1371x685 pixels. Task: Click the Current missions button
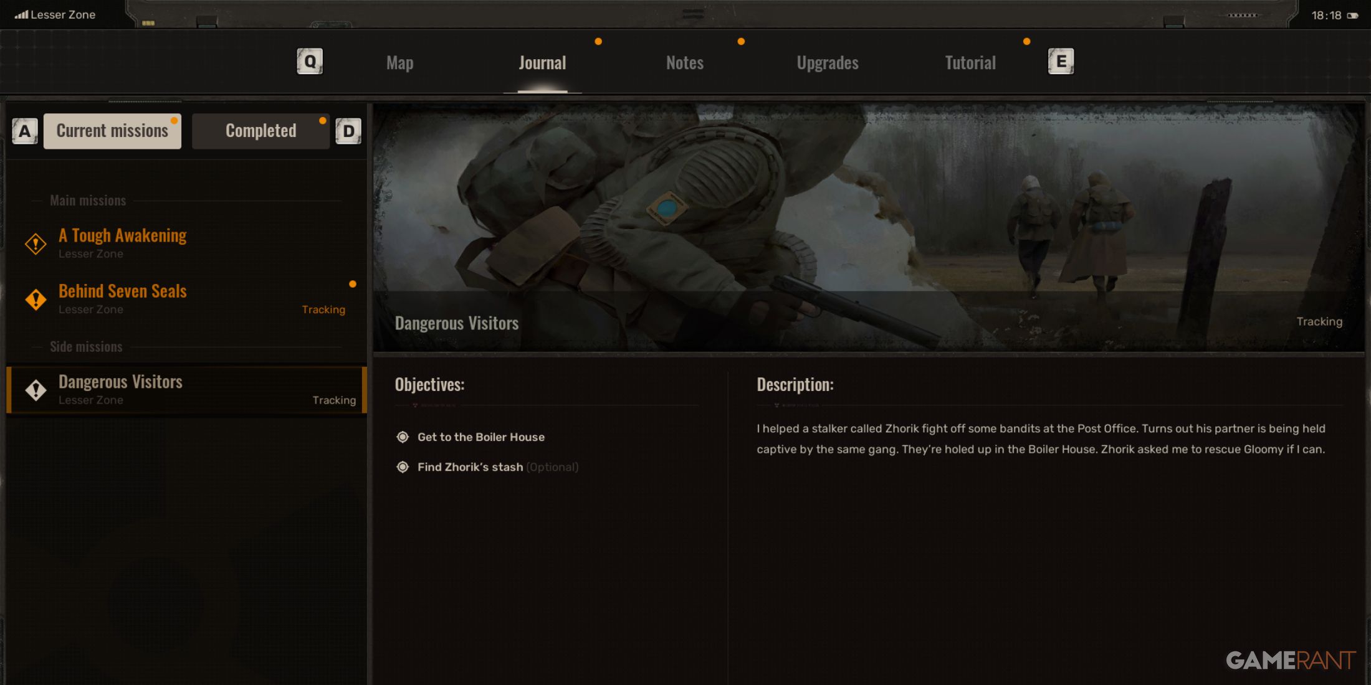click(112, 130)
